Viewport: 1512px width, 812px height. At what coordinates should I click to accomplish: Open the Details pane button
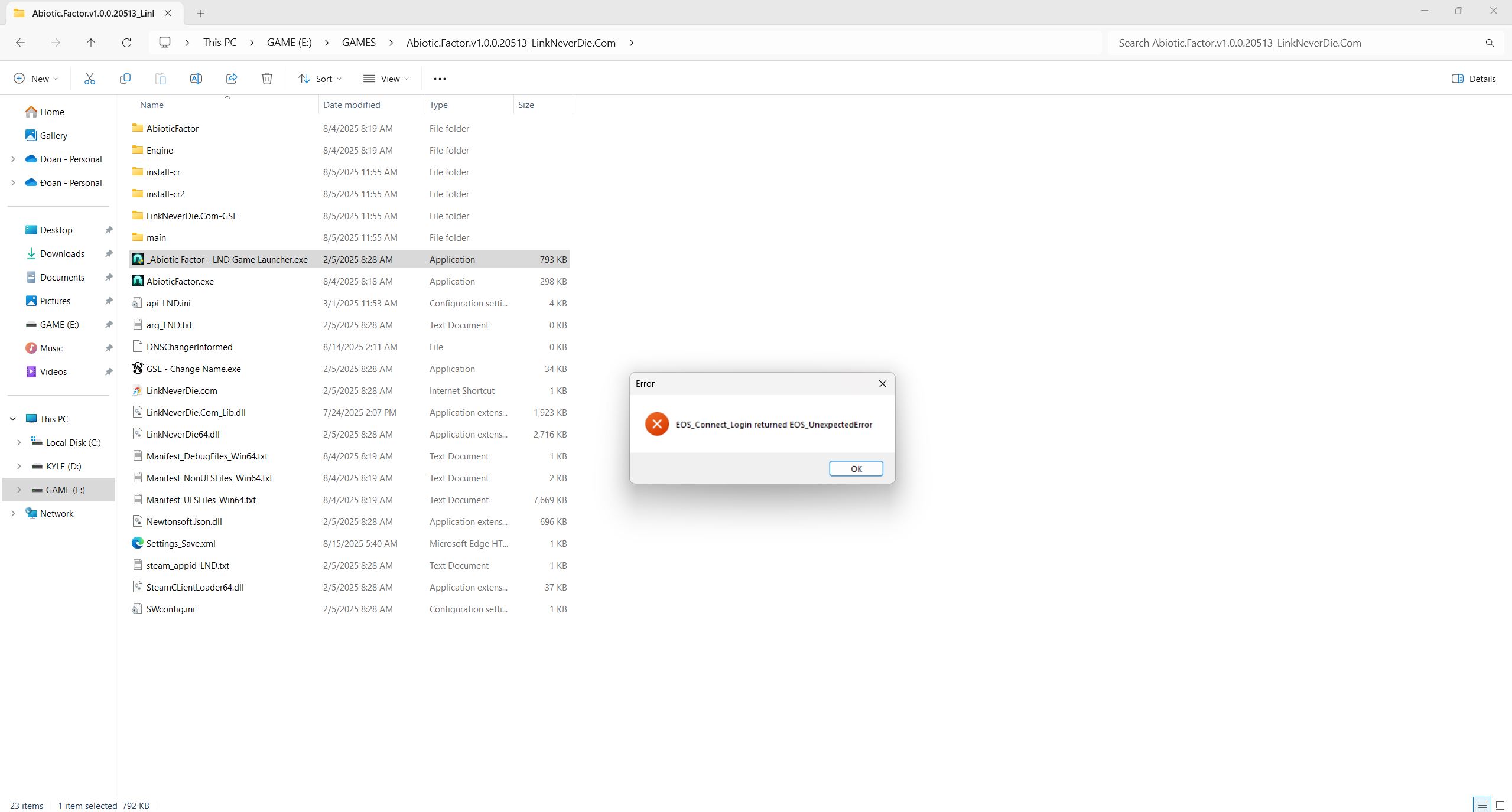tap(1472, 78)
